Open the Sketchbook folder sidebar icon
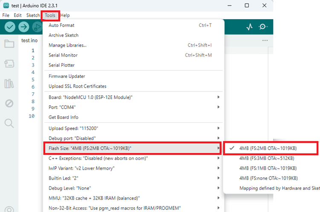Image resolution: width=320 pixels, height=212 pixels. [x=9, y=44]
